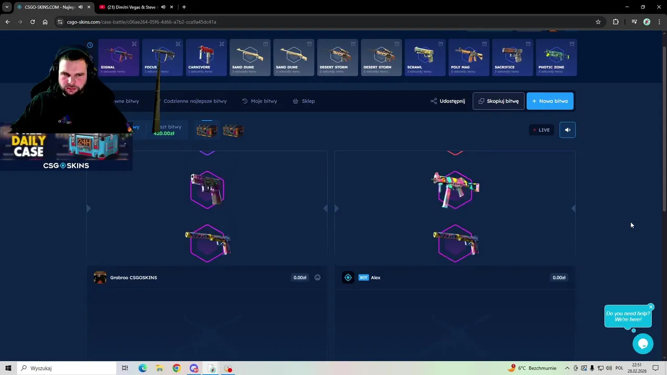Click left arrow marker of Grabroo's reel
This screenshot has height=375, width=667.
89,208
